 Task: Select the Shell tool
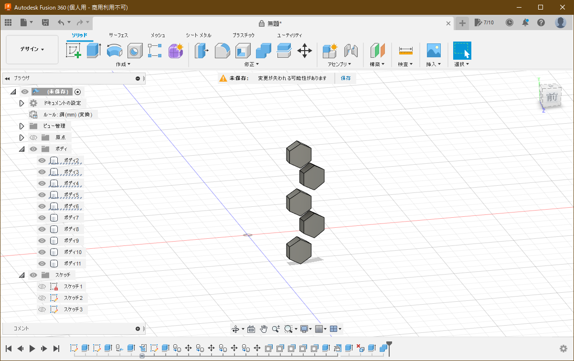click(x=243, y=51)
